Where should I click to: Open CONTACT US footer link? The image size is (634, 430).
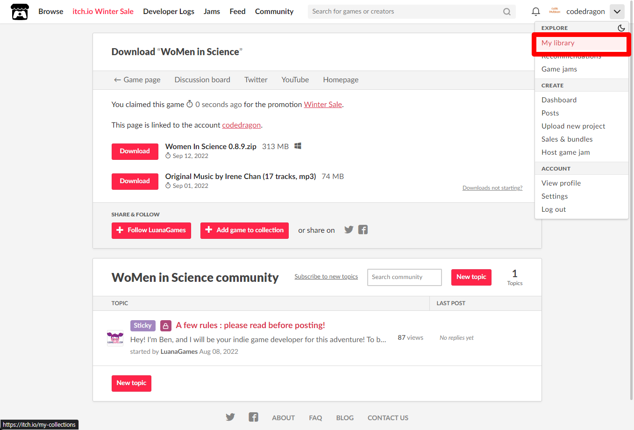click(388, 418)
